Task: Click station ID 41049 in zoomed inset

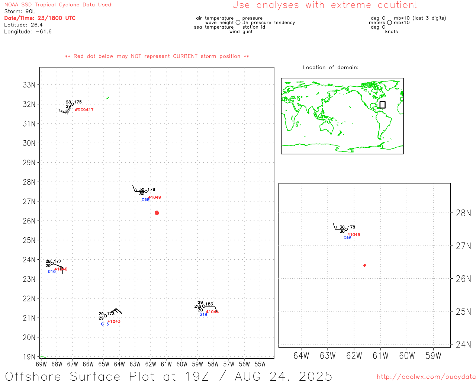Action: 354,234
